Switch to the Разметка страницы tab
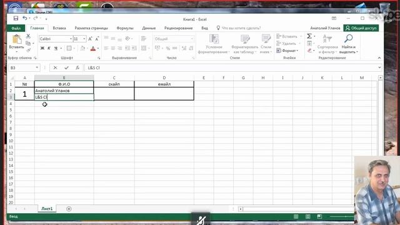The width and height of the screenshot is (400, 225). click(x=91, y=28)
